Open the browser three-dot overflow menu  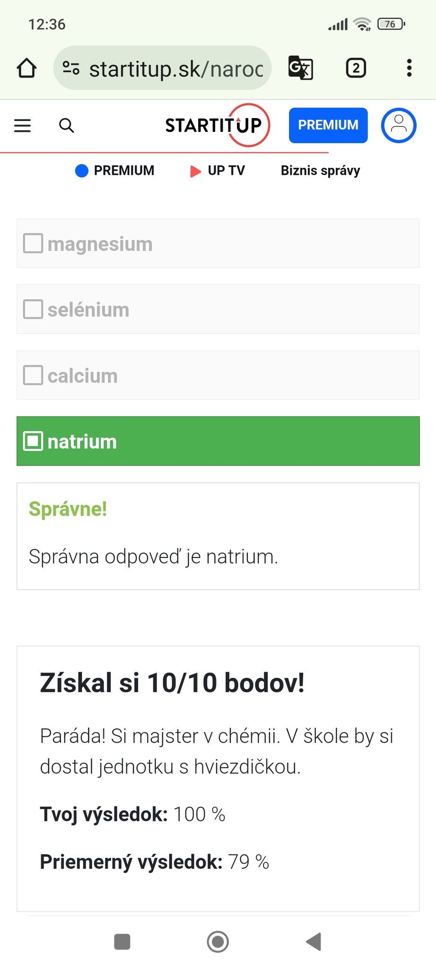click(x=409, y=68)
